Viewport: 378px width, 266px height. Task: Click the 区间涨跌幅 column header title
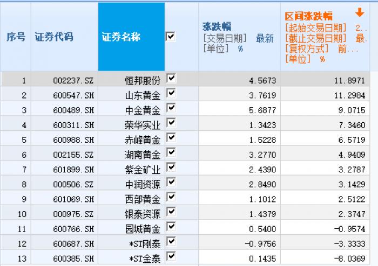click(308, 16)
